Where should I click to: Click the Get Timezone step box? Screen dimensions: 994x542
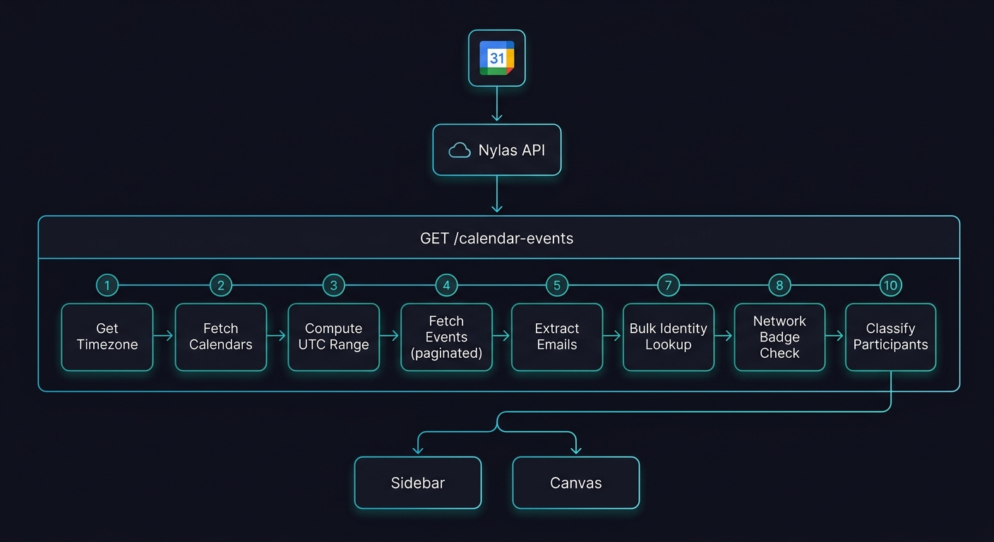tap(107, 337)
